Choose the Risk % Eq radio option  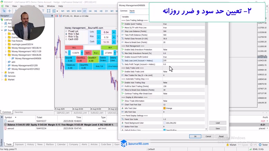66,37
